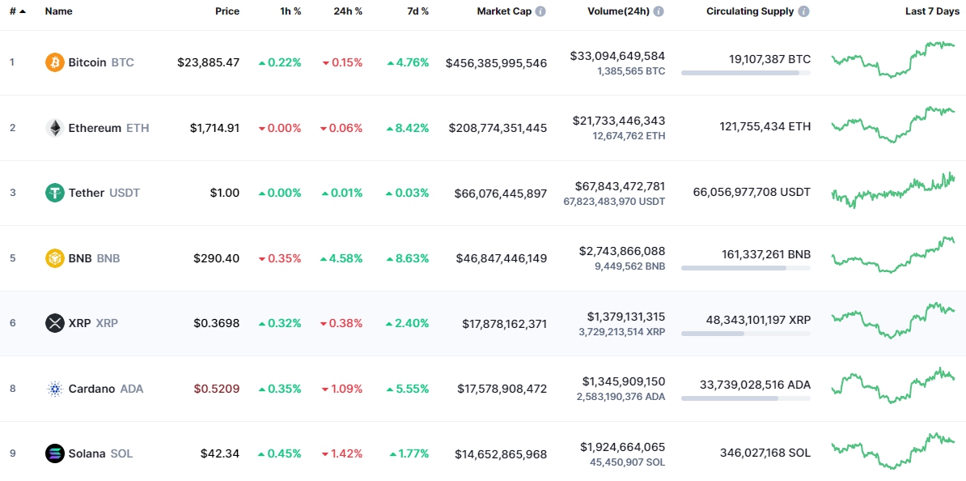
Task: Open Cardano's 7-day sparkline chart
Action: click(x=892, y=385)
